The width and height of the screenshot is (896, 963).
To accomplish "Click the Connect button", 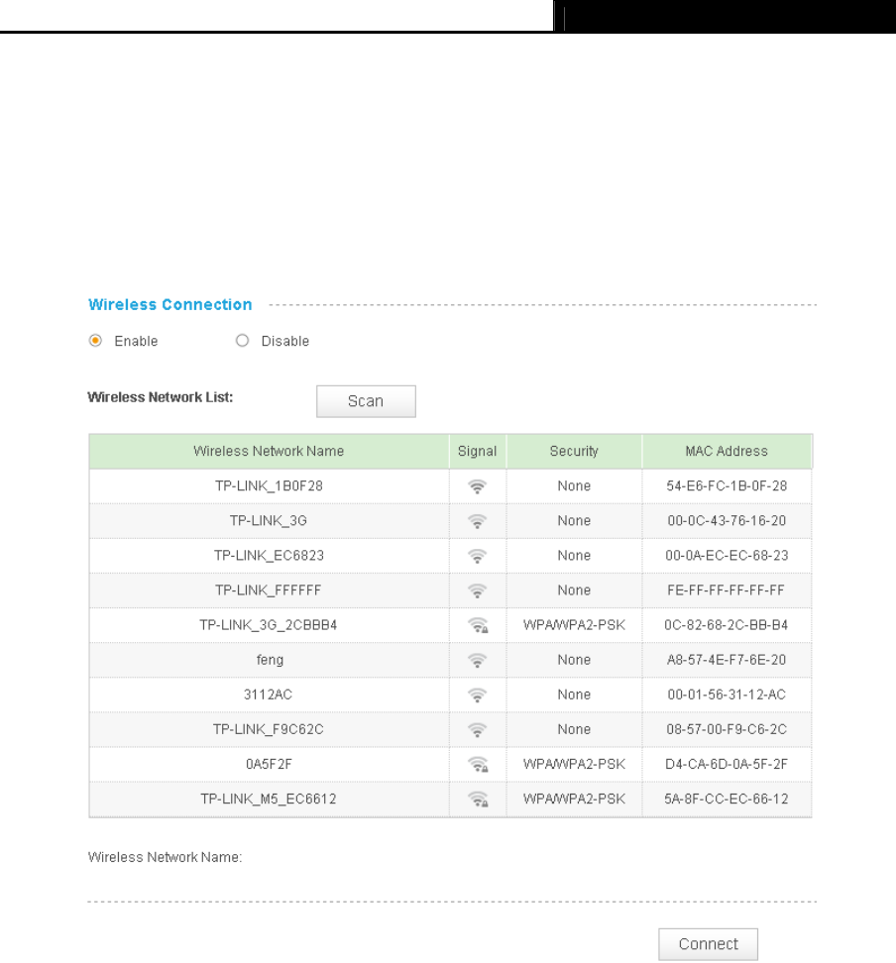I will (708, 944).
